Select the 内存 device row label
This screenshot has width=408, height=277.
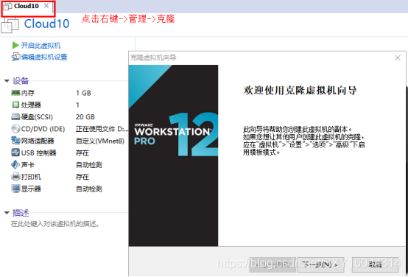click(28, 93)
